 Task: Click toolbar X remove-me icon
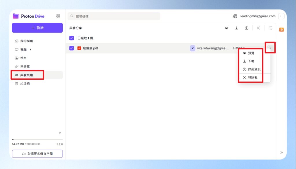pos(258,28)
